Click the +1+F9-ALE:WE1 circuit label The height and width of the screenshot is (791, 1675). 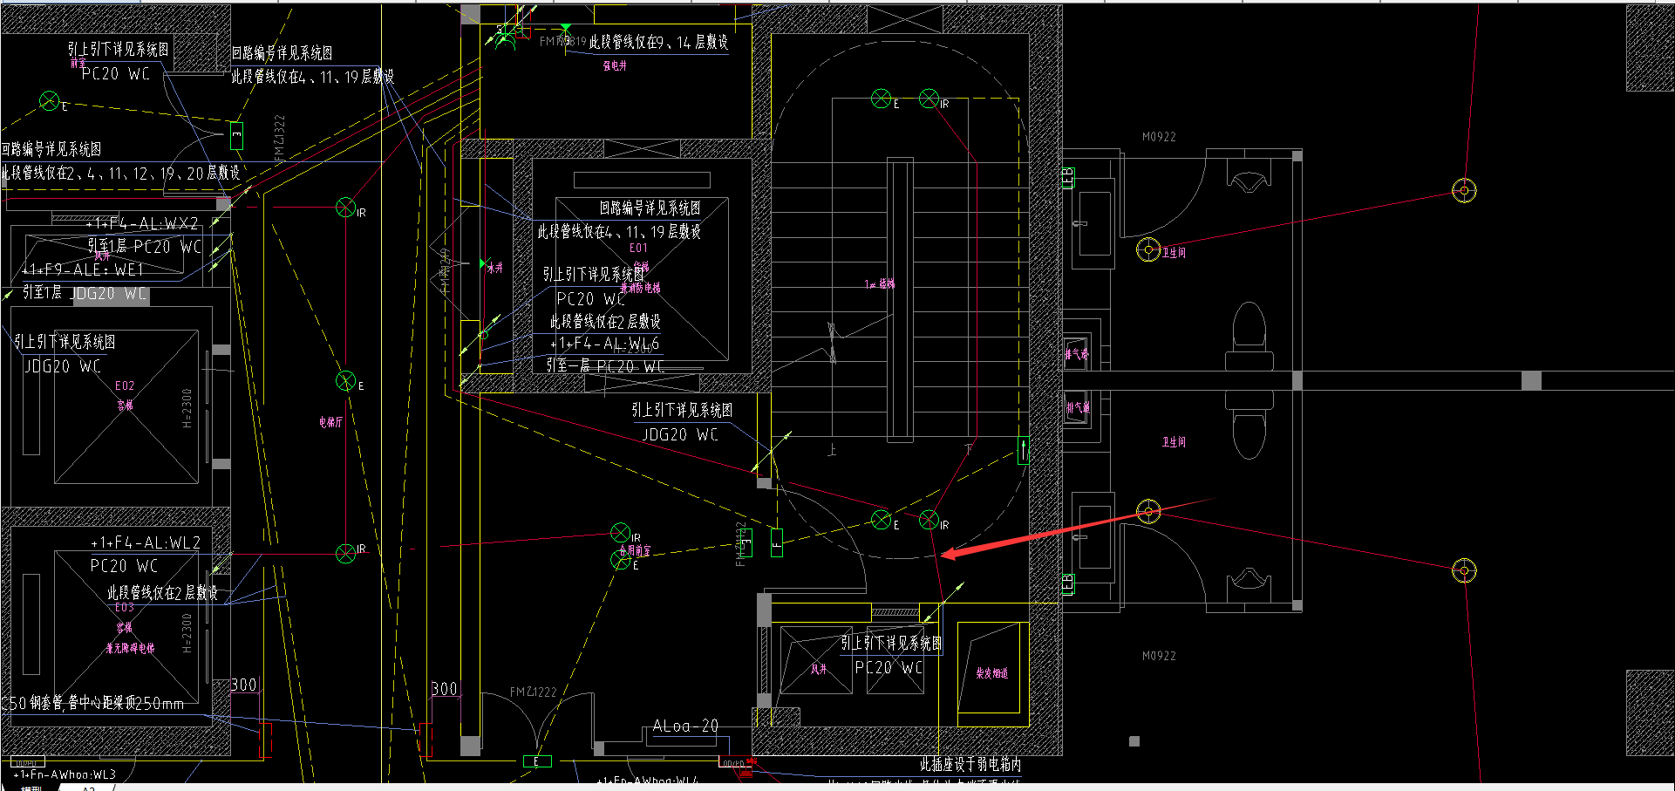(83, 269)
